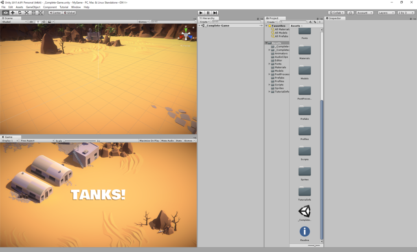Image resolution: width=417 pixels, height=252 pixels.
Task: Select All Materials favorite search
Action: coord(280,29)
